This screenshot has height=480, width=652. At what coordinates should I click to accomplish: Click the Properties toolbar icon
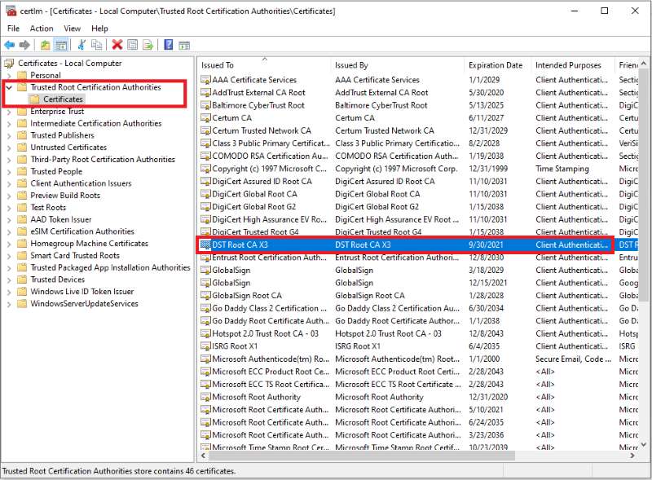(x=132, y=45)
